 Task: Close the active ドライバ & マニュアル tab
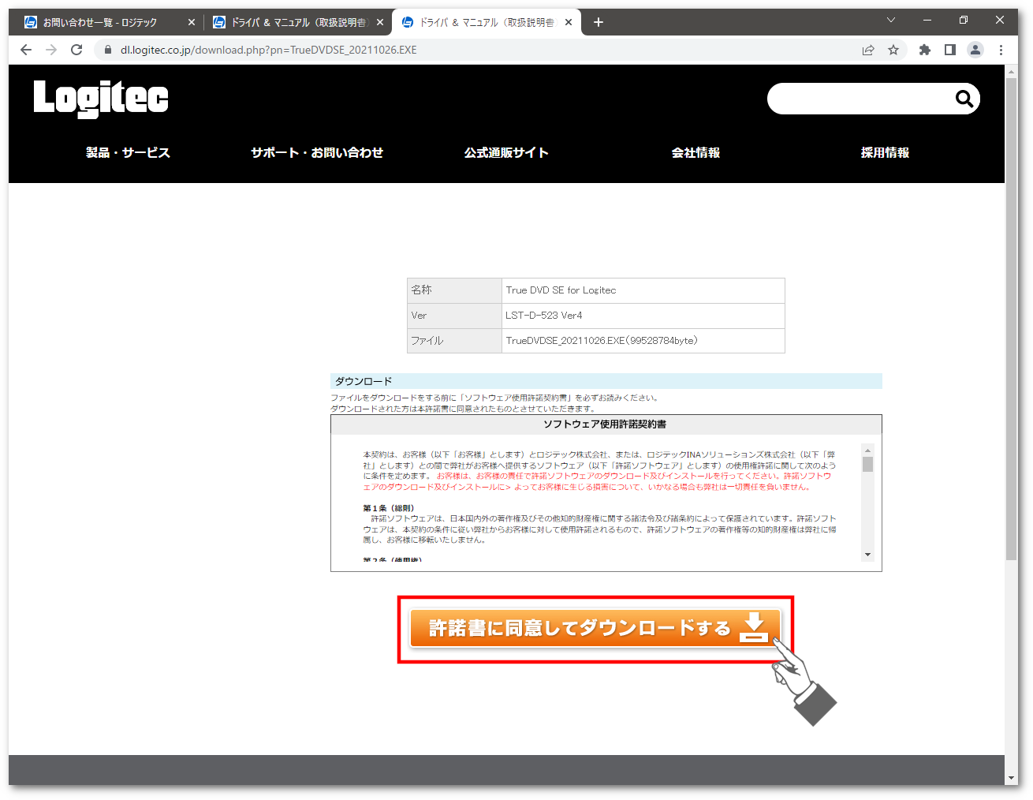pyautogui.click(x=569, y=22)
